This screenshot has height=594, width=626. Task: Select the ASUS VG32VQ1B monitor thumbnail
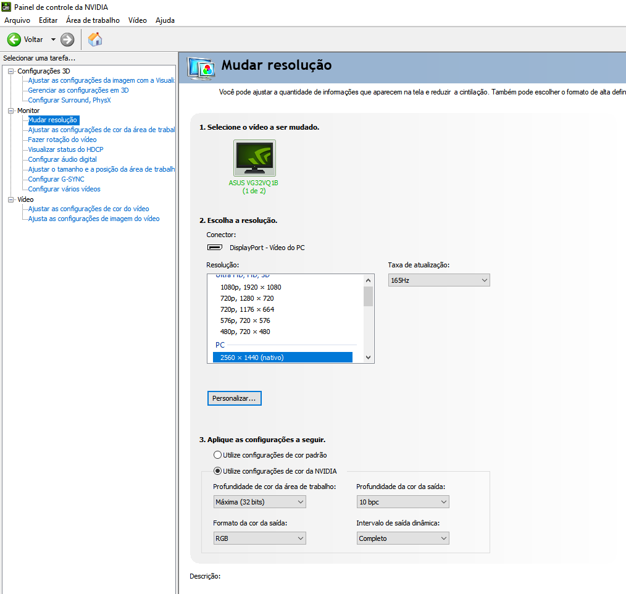tap(254, 158)
